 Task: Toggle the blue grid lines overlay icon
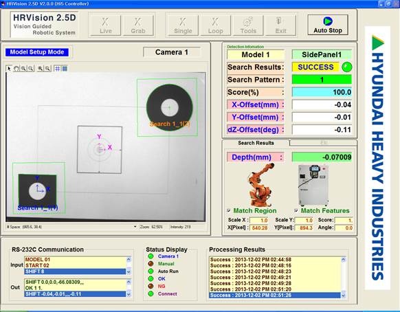point(58,69)
